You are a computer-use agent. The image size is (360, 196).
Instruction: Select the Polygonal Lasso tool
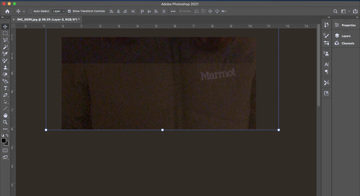(5, 40)
